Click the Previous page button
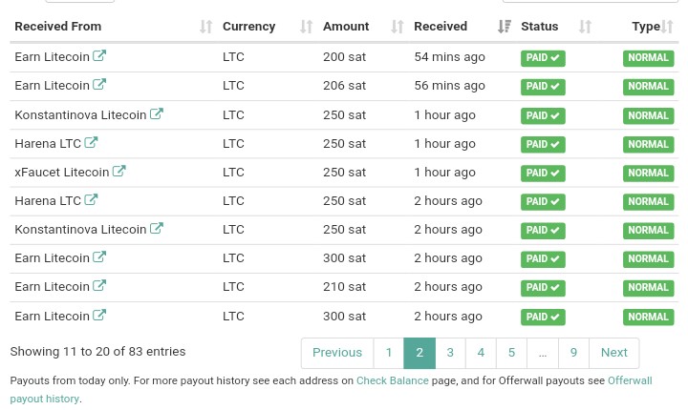Screen dimensions: 688x410 tap(337, 353)
